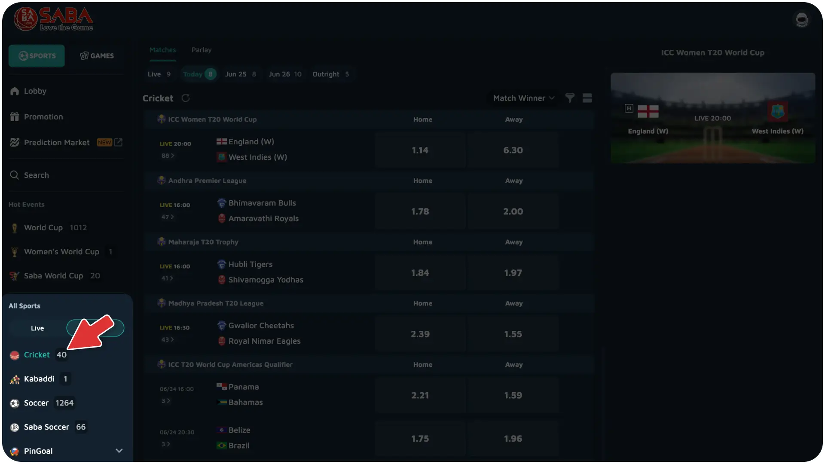Screen dimensions: 825x464
Task: Click the Maharaja T20 Trophy league icon
Action: (162, 242)
